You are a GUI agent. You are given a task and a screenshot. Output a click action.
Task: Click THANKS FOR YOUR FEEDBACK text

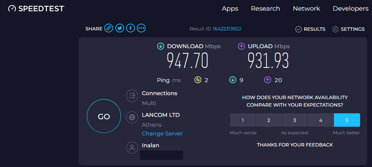[295, 145]
